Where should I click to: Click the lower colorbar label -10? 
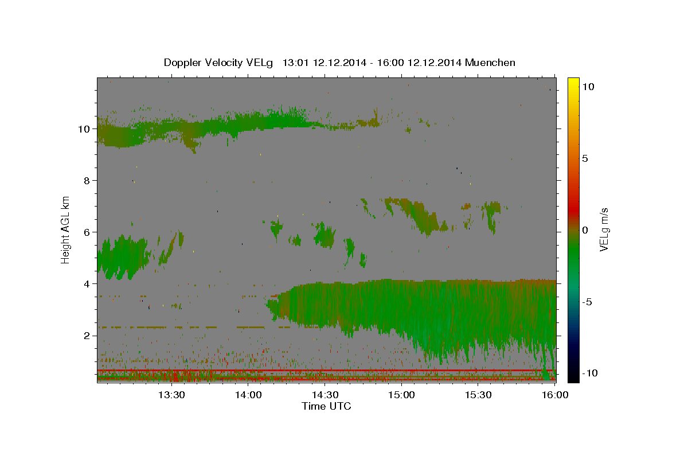(590, 373)
